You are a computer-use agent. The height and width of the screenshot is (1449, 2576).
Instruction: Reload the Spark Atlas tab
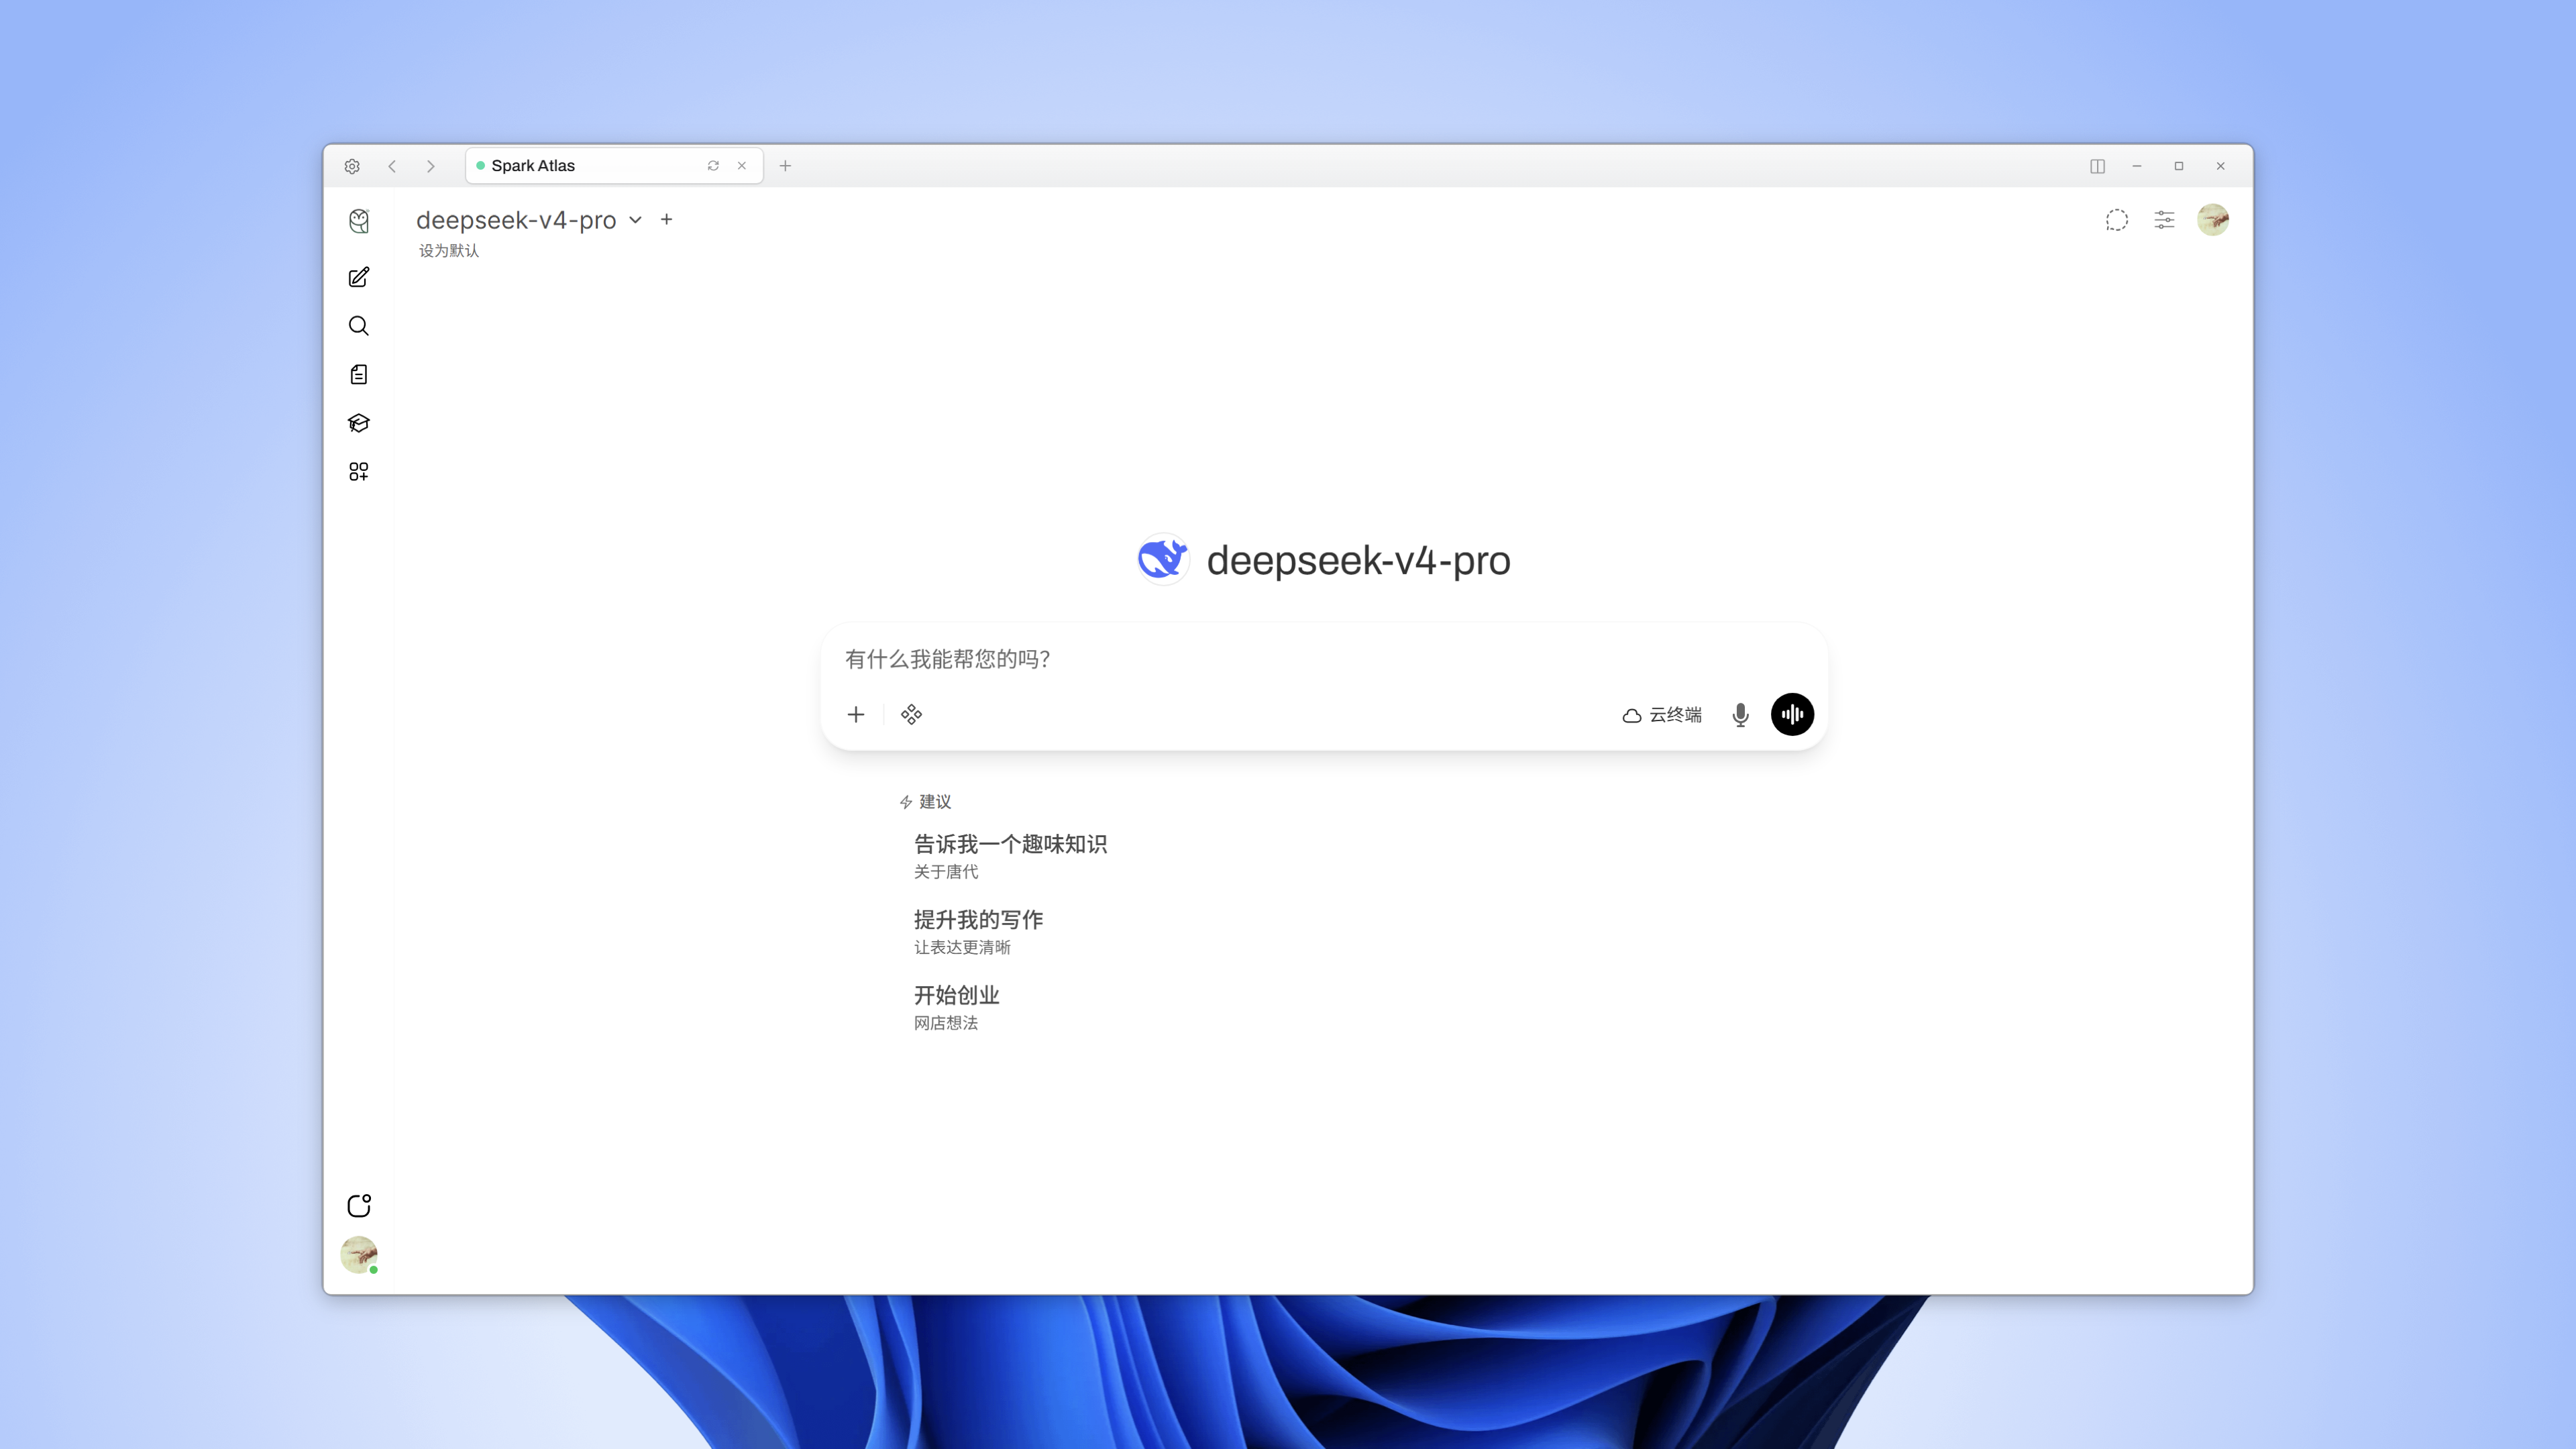713,166
